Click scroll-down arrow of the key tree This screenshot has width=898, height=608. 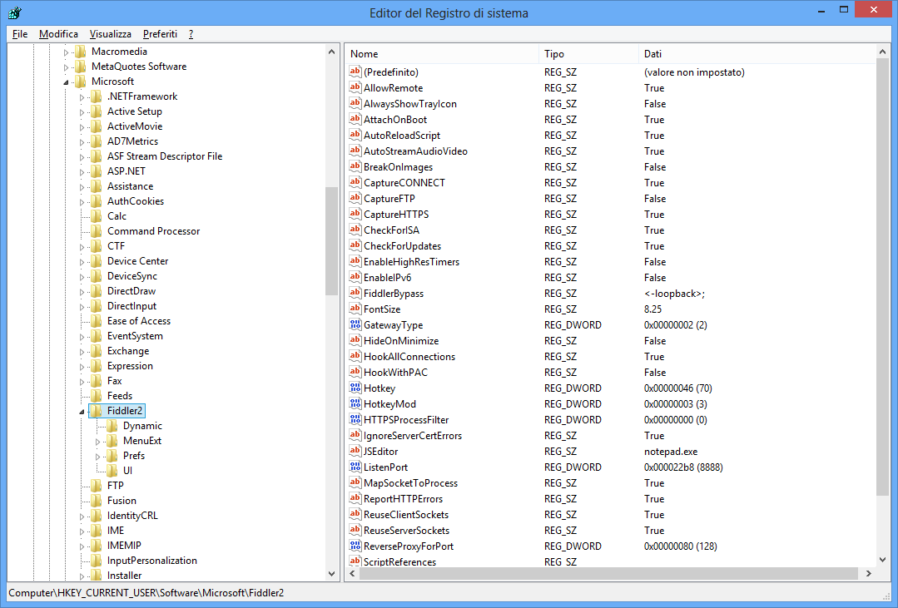coord(331,573)
